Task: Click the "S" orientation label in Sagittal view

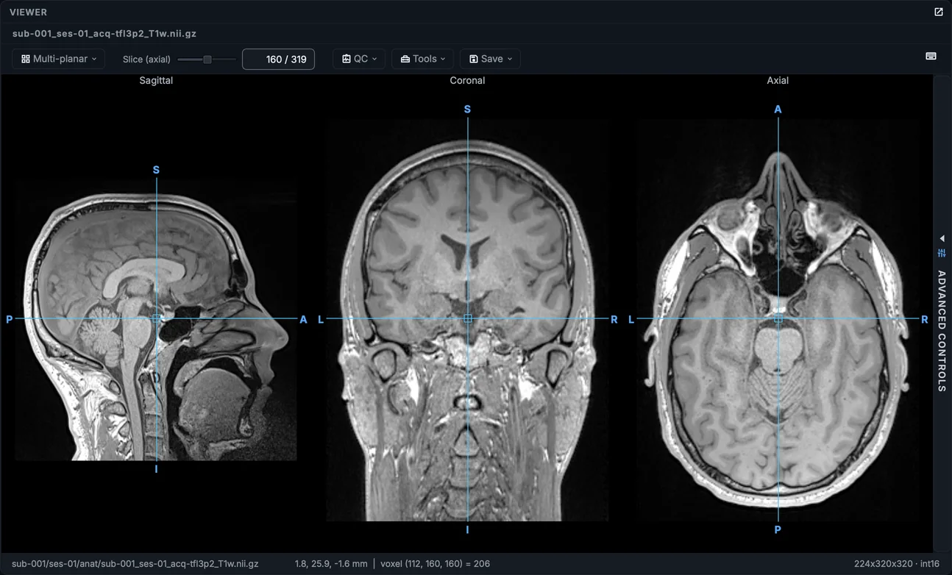Action: click(156, 170)
